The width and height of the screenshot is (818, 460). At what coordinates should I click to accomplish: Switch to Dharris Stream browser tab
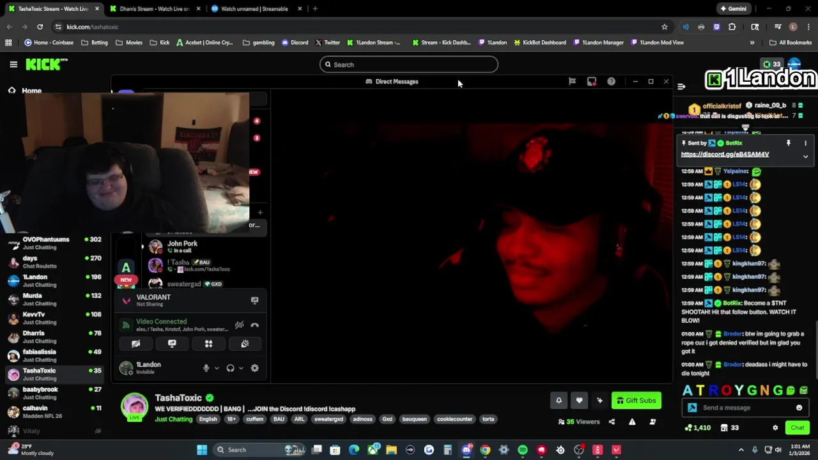pos(154,9)
